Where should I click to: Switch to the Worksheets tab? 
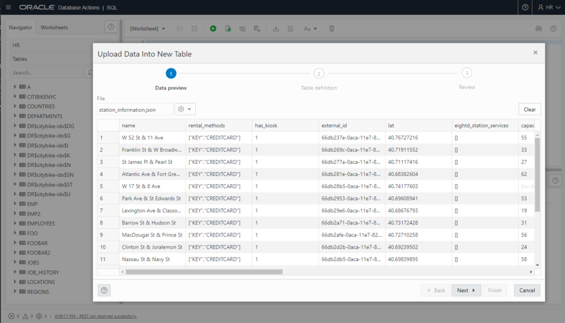tap(54, 27)
